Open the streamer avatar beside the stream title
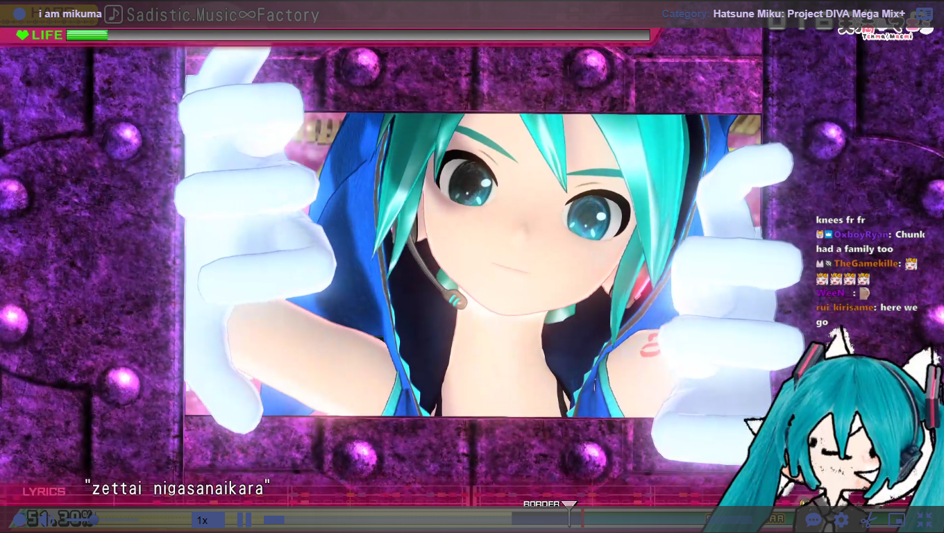The width and height of the screenshot is (944, 533). [x=19, y=14]
